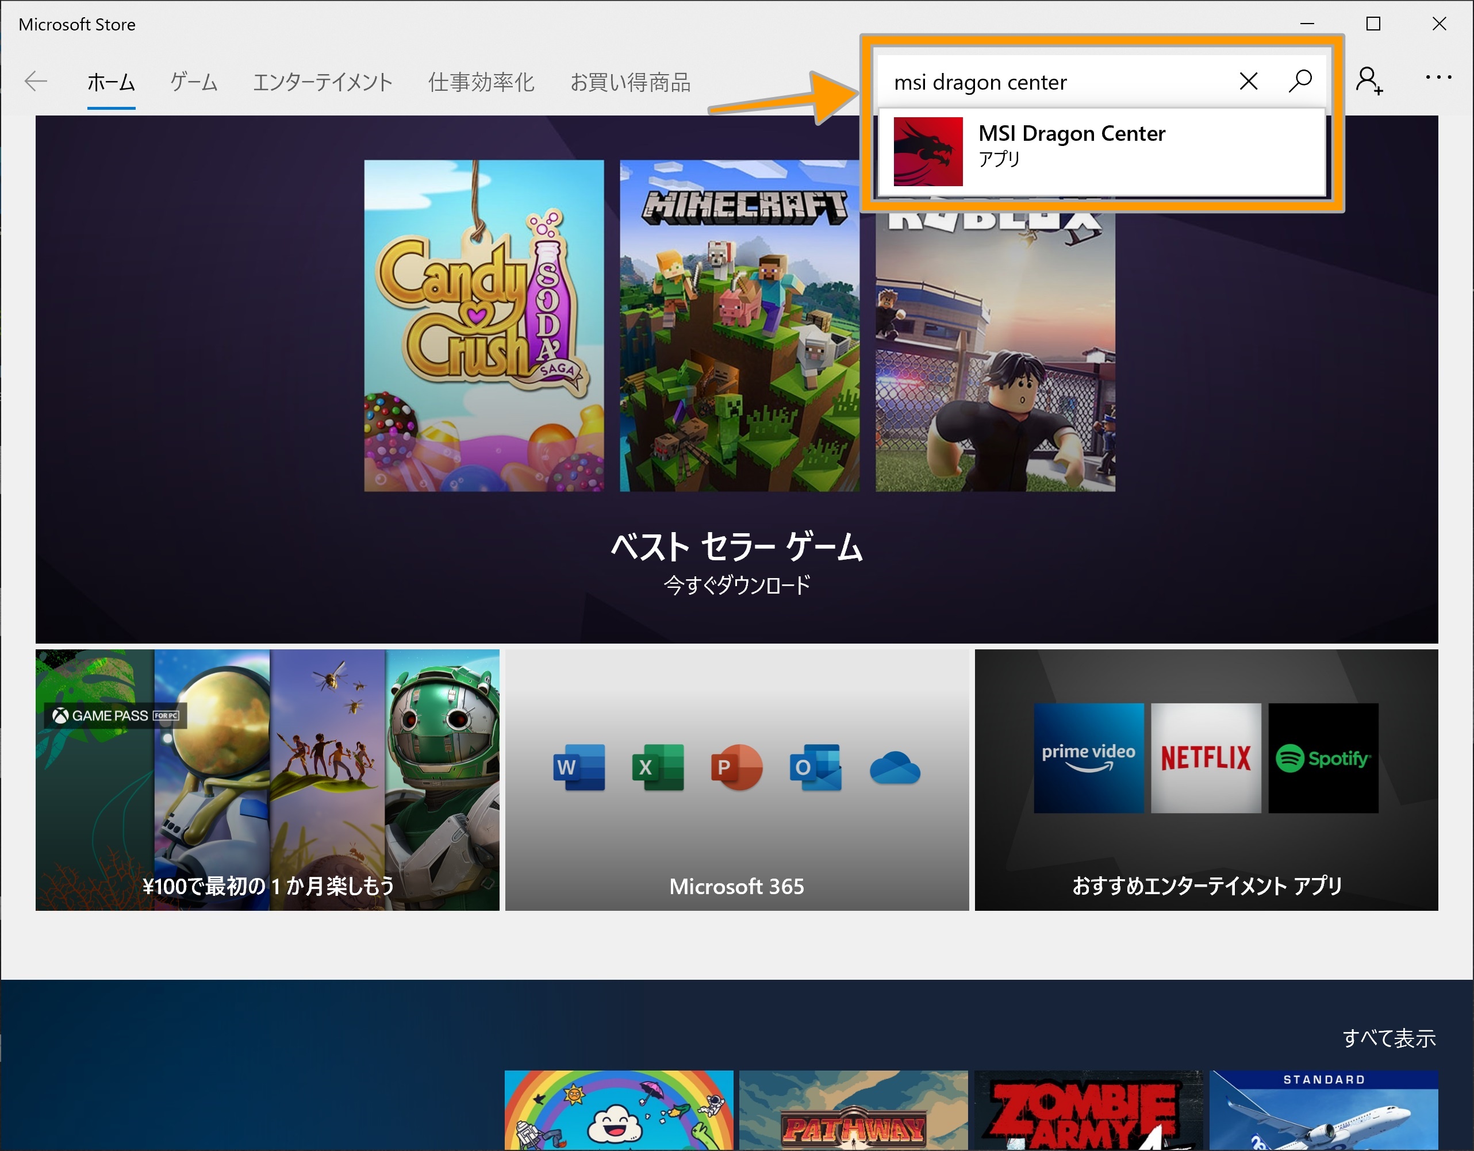Screen dimensions: 1474x1151
Task: Click inside the search input box
Action: click(x=1012, y=81)
